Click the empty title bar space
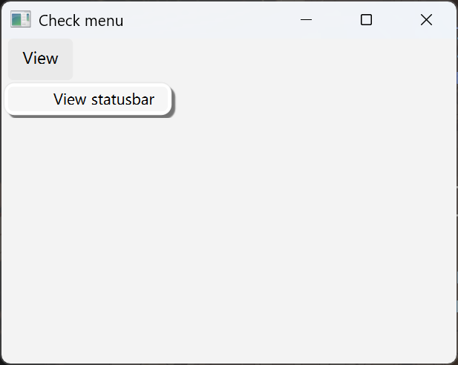This screenshot has height=365, width=458. tap(208, 20)
